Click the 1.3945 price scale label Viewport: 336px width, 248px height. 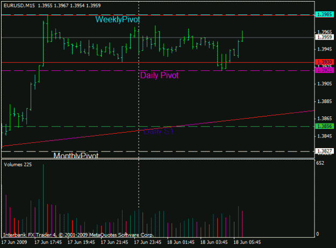324,49
